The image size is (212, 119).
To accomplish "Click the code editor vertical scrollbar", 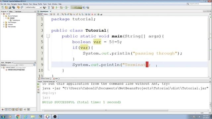I will point(209,39).
